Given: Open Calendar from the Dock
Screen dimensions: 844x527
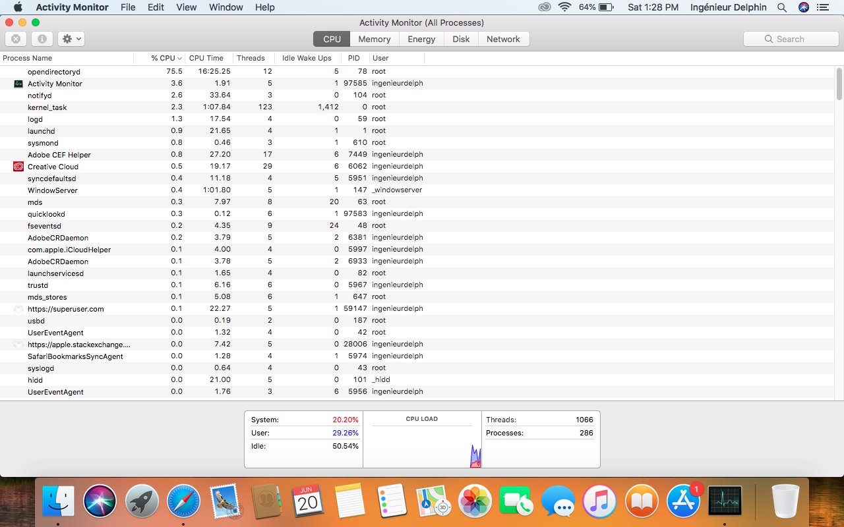Looking at the screenshot, I should (308, 502).
